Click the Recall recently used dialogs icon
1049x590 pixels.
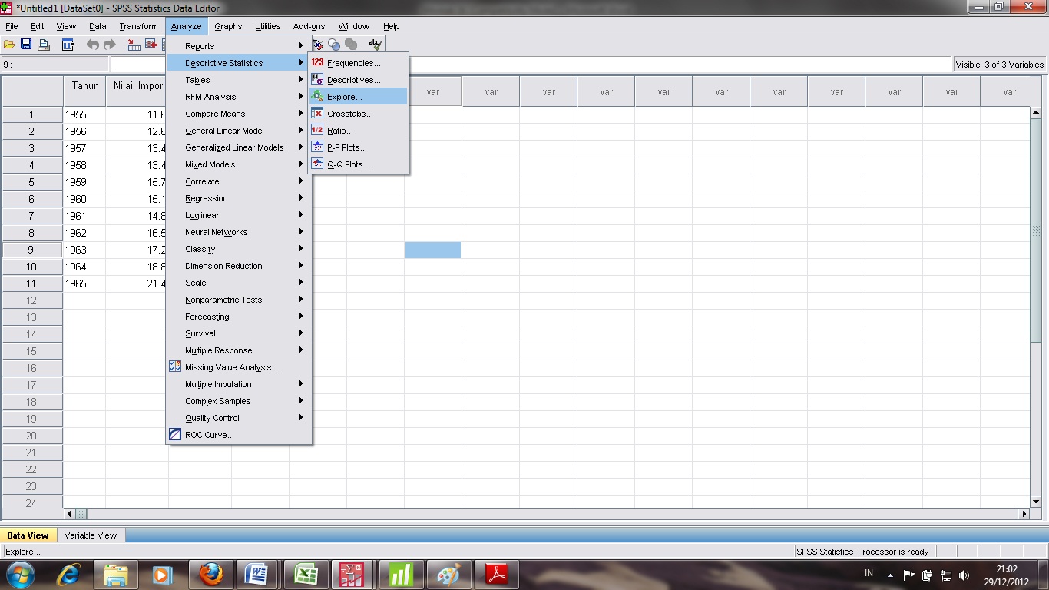[x=68, y=44]
